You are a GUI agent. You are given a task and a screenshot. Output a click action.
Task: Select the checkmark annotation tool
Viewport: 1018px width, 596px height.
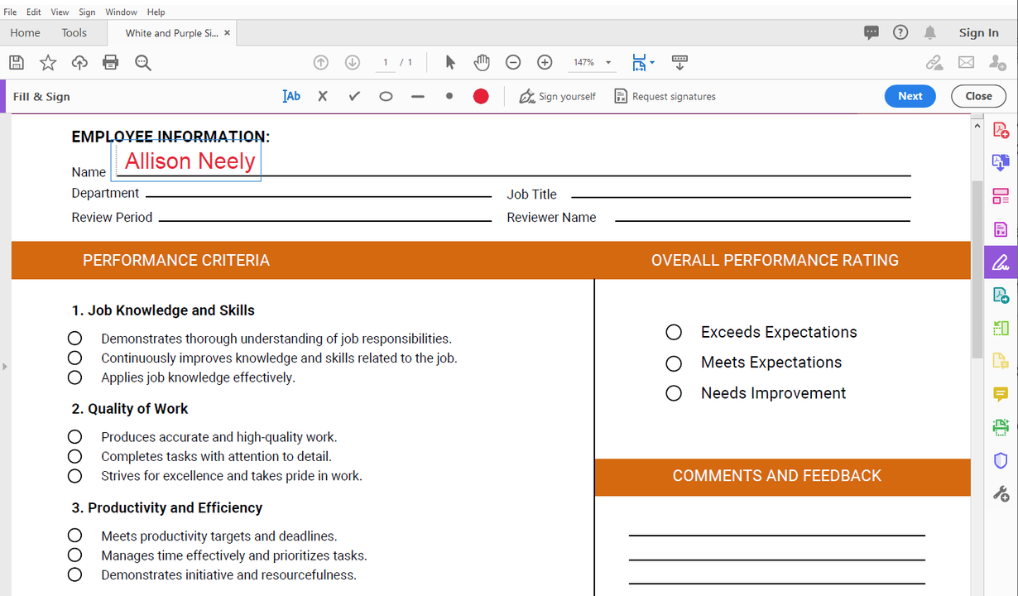click(x=354, y=96)
